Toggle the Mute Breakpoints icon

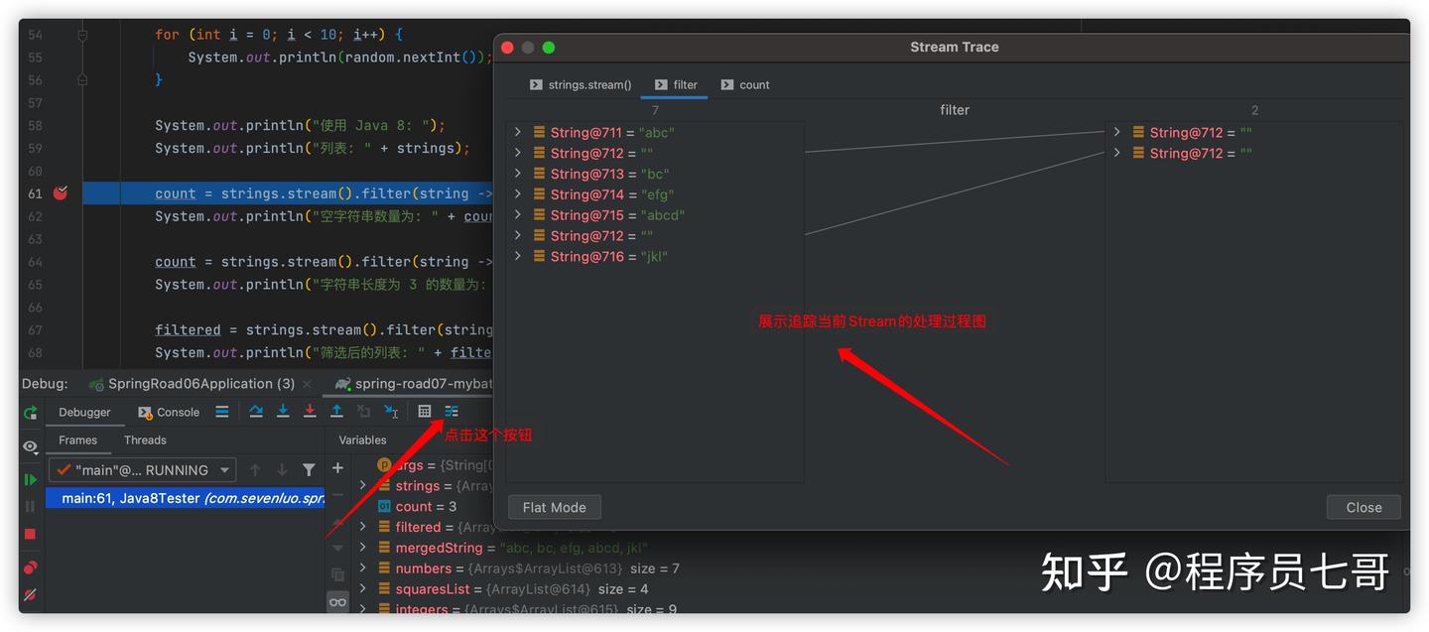31,595
